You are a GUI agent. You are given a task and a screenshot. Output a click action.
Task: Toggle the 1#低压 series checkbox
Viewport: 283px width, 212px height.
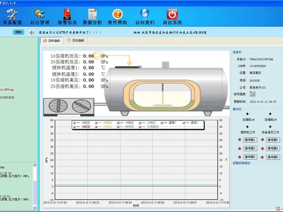tap(75, 123)
